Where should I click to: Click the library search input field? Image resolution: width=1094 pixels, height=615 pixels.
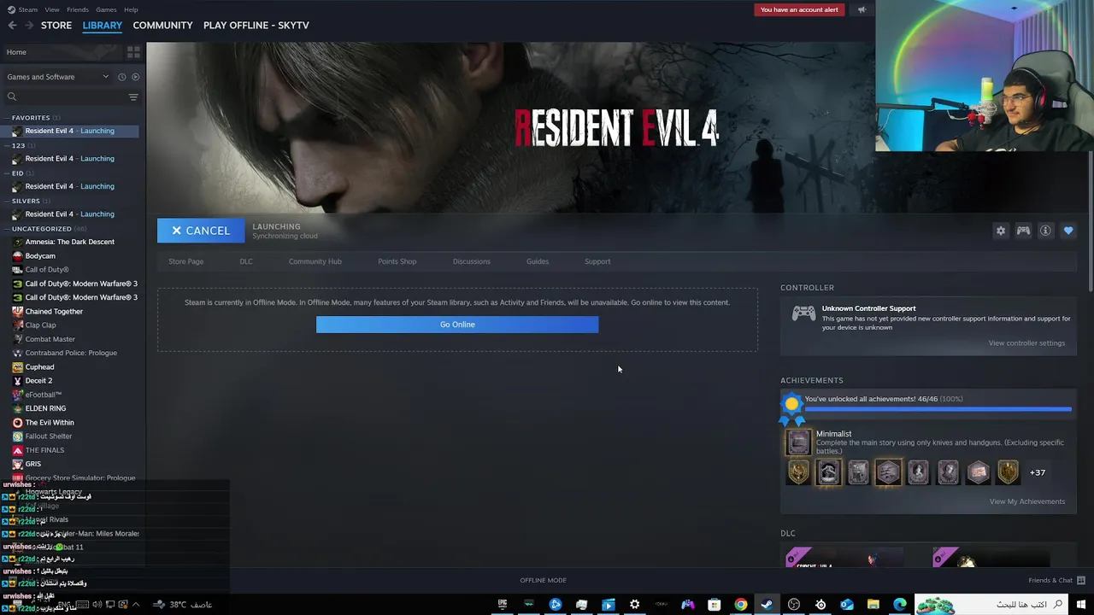[x=72, y=97]
